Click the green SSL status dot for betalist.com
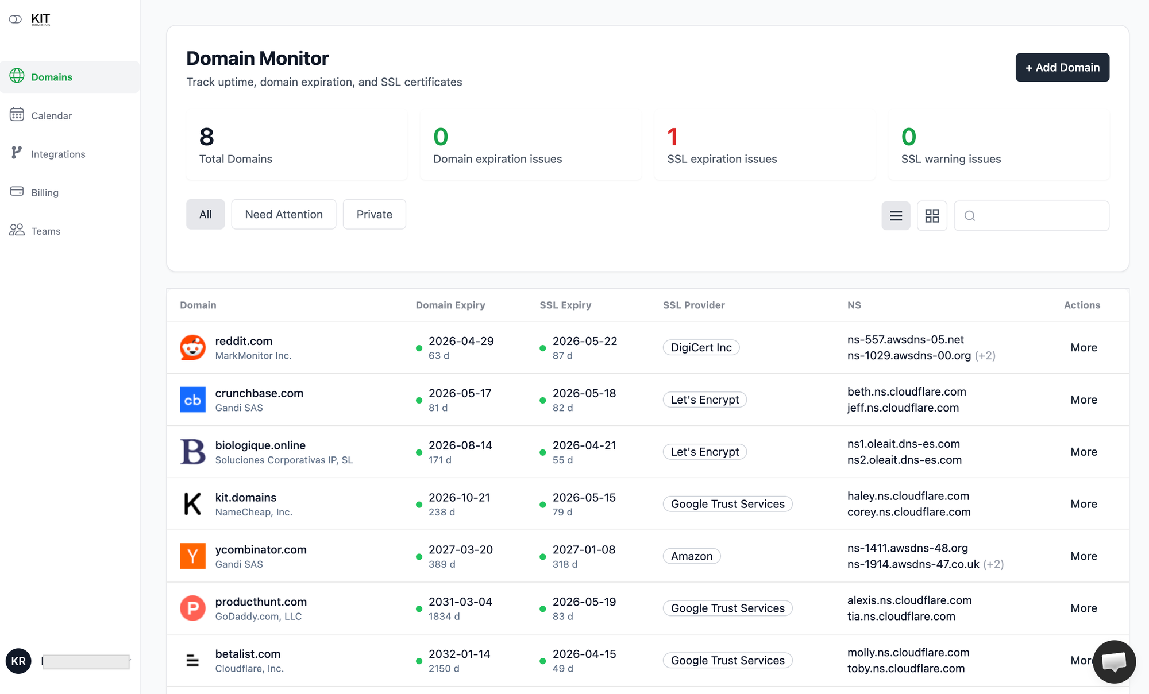 [542, 661]
